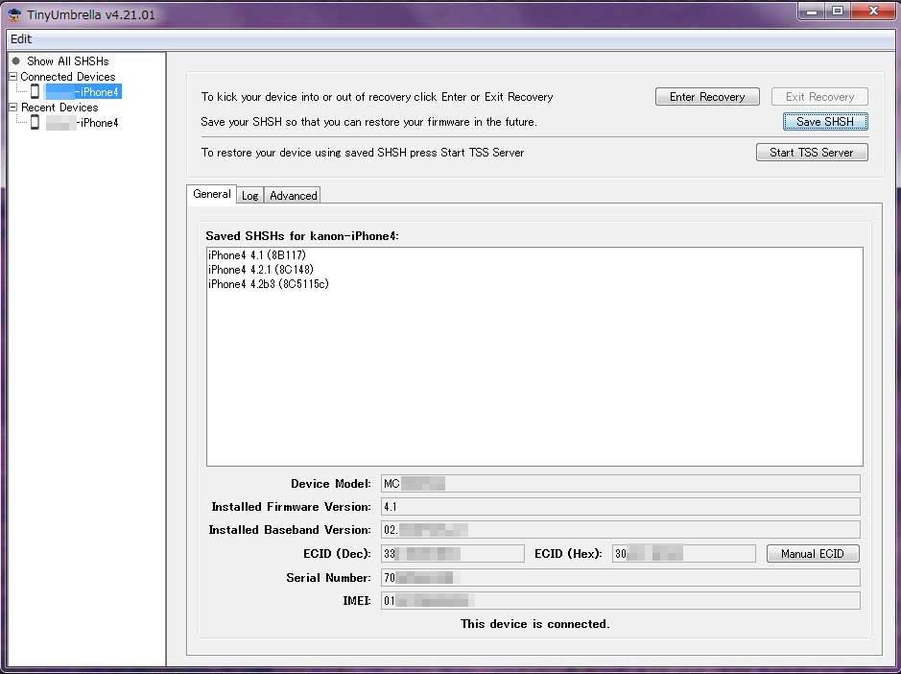Image resolution: width=901 pixels, height=674 pixels.
Task: Select saved SHSH iPhone4 4.2b3 (8C5115c)
Action: coord(269,283)
